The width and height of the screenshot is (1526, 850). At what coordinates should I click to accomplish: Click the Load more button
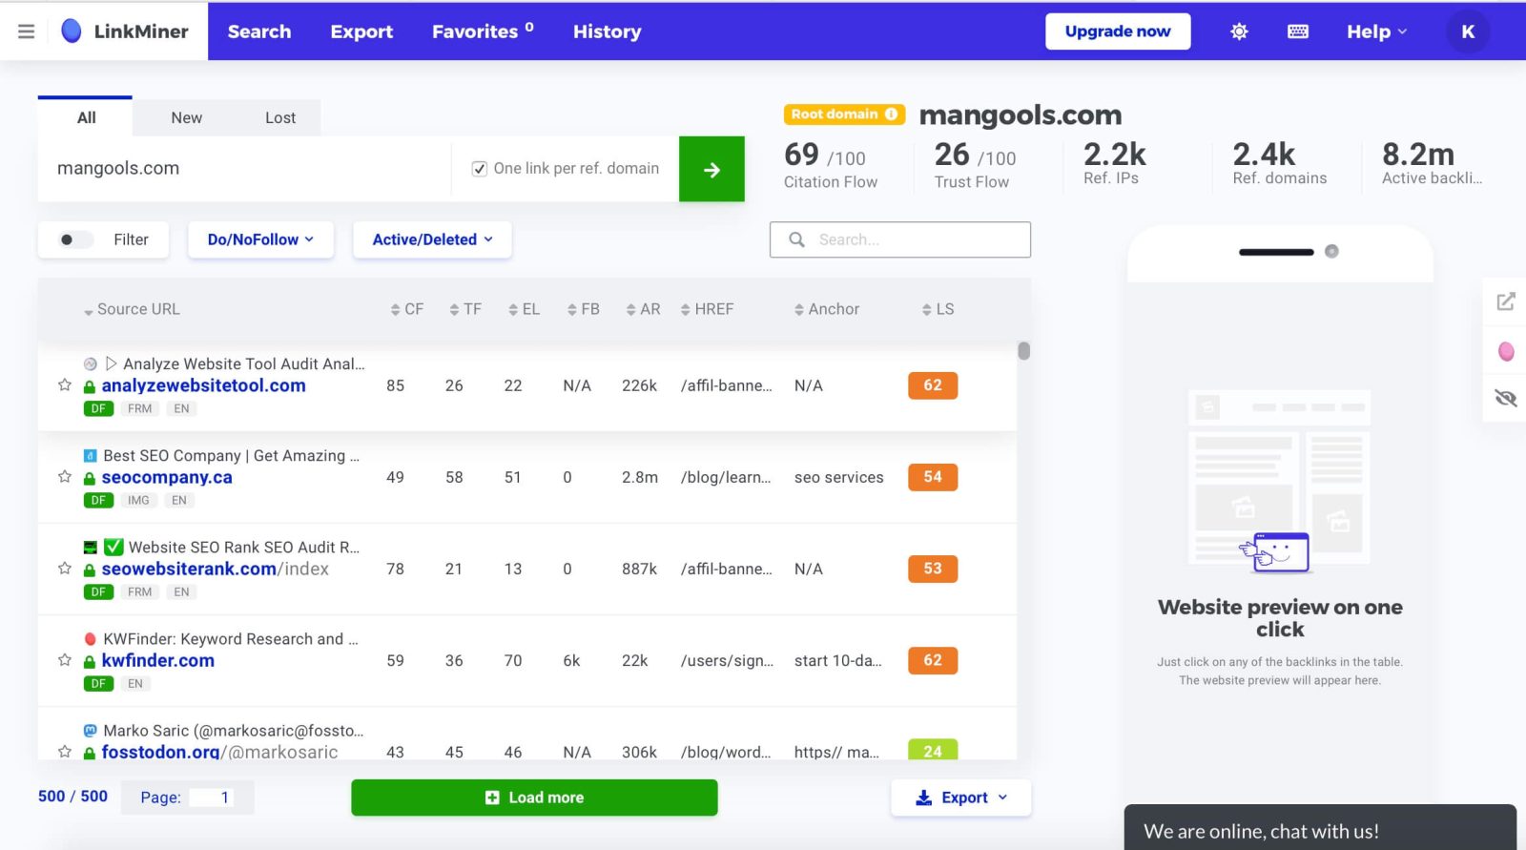(534, 798)
